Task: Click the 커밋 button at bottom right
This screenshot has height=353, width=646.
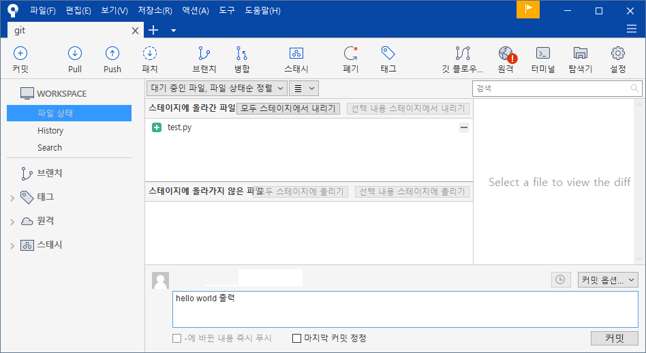Action: click(614, 338)
